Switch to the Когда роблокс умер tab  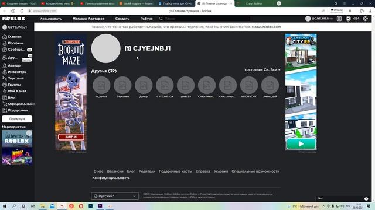click(x=59, y=3)
